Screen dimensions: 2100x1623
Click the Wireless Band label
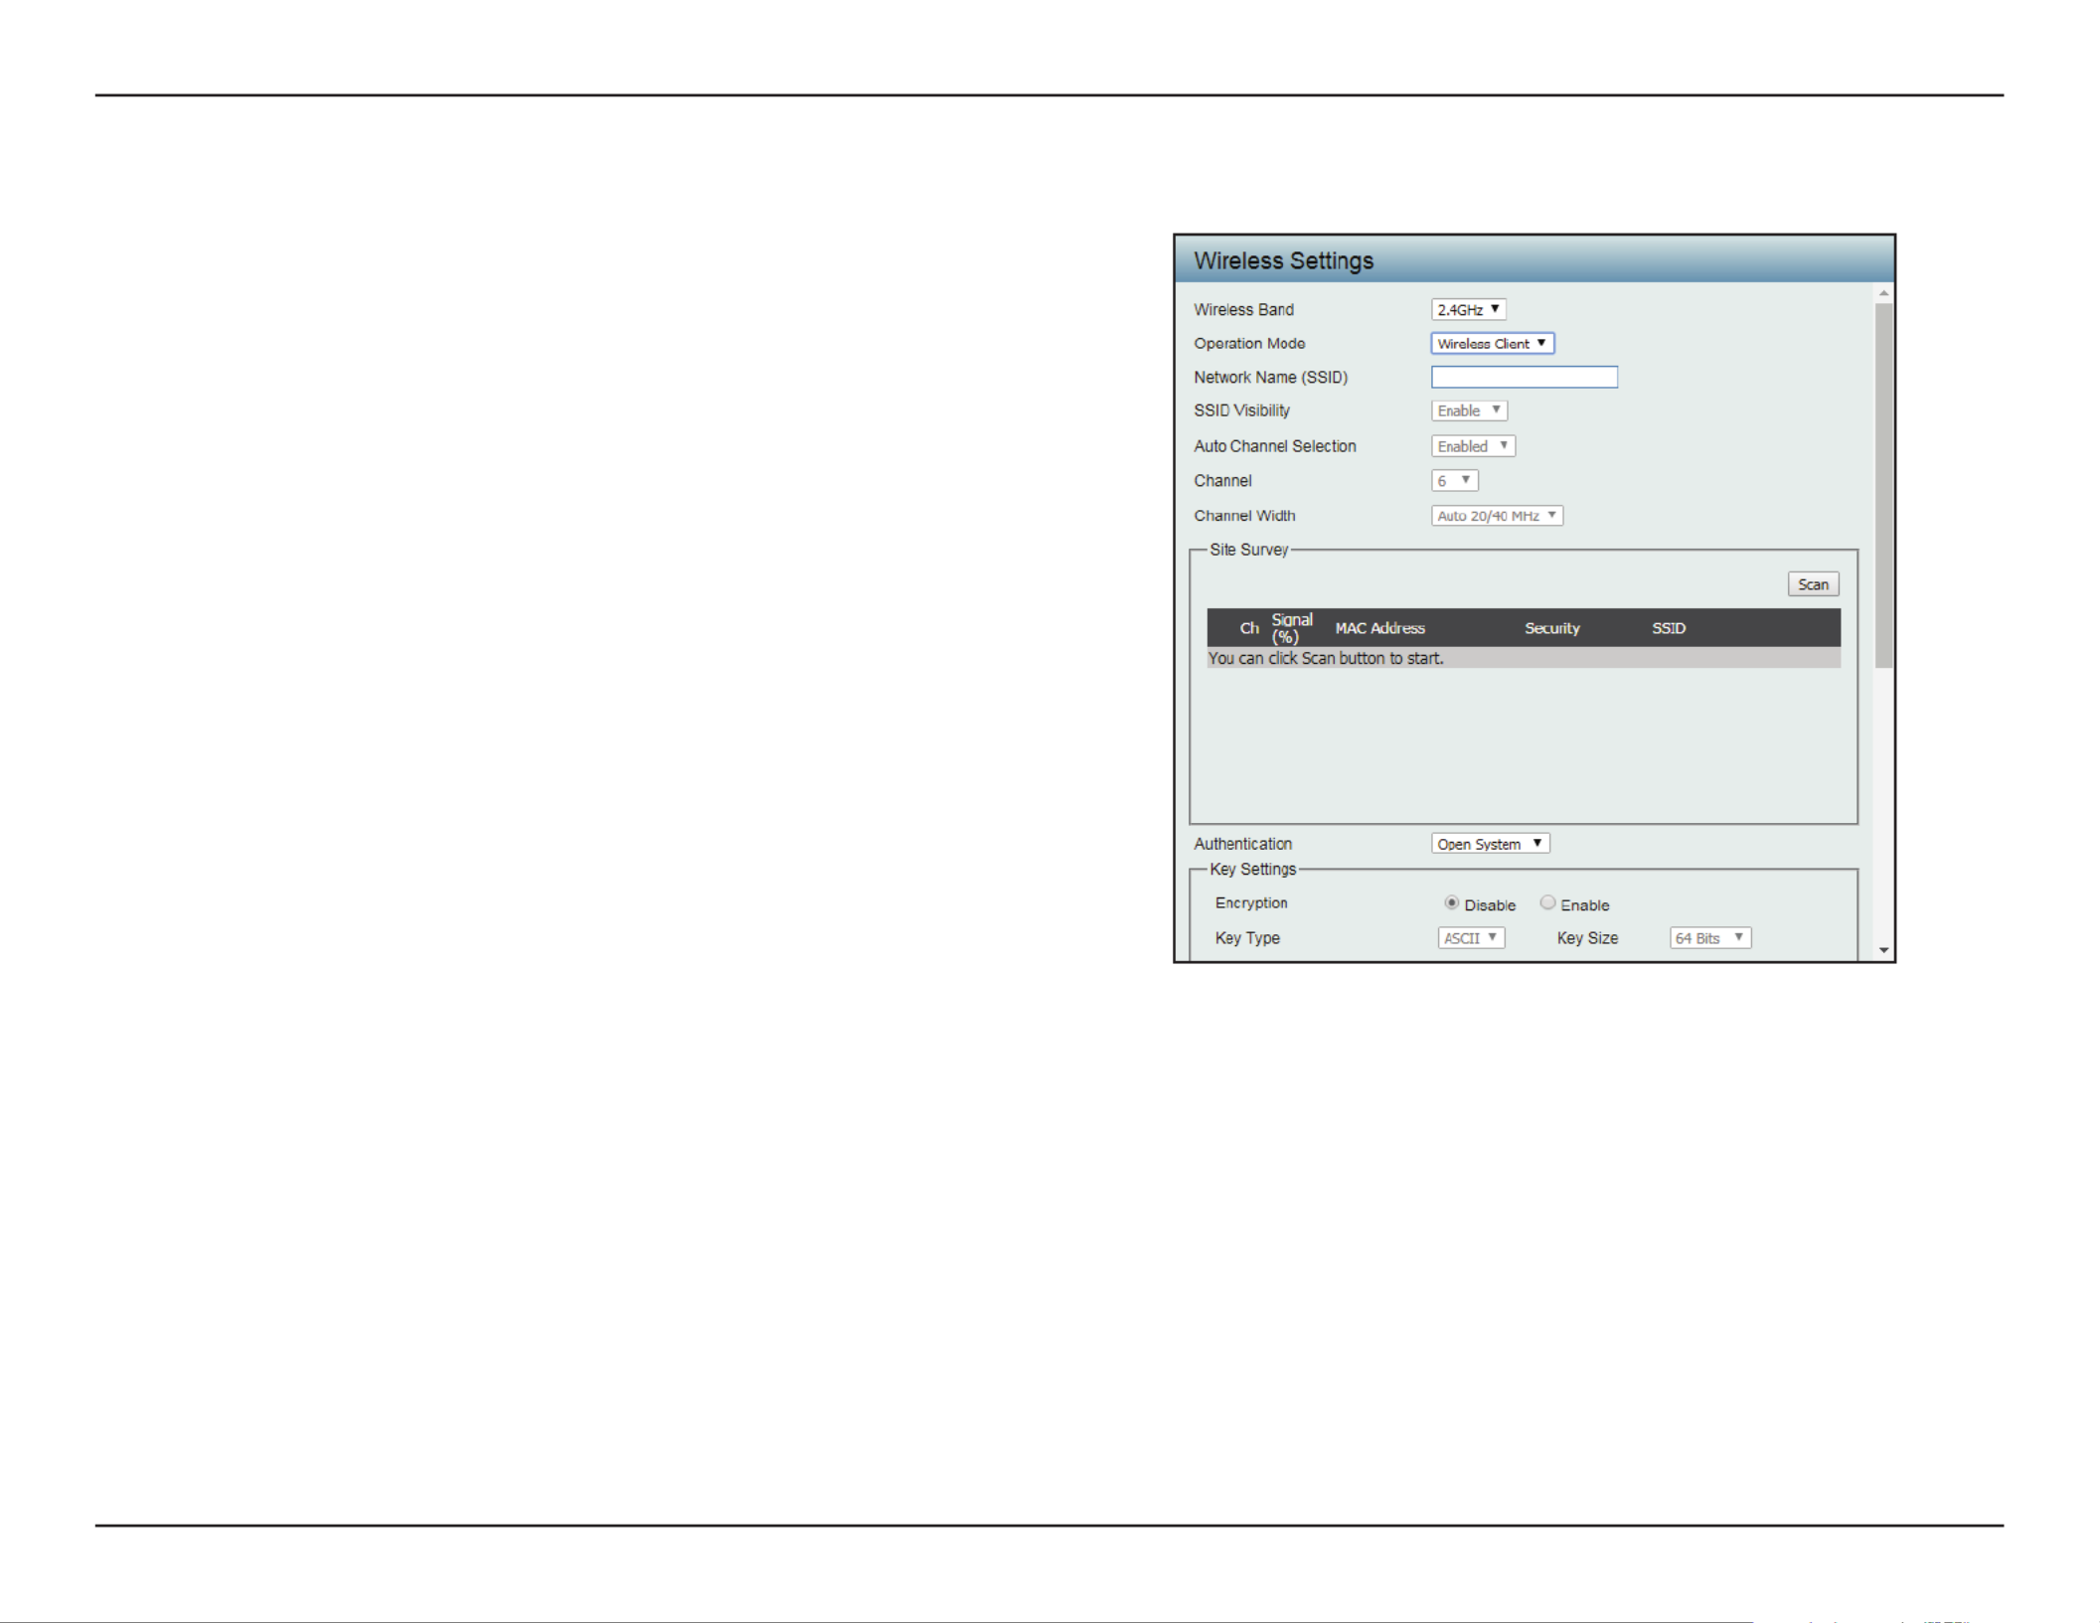pyautogui.click(x=1243, y=309)
